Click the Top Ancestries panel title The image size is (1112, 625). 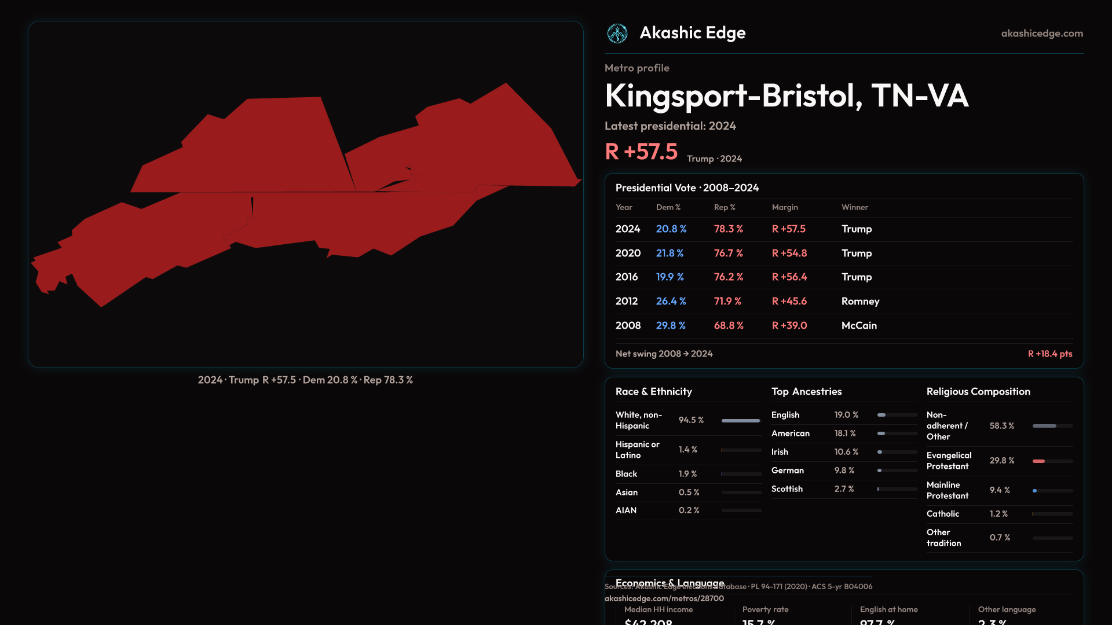pos(806,392)
